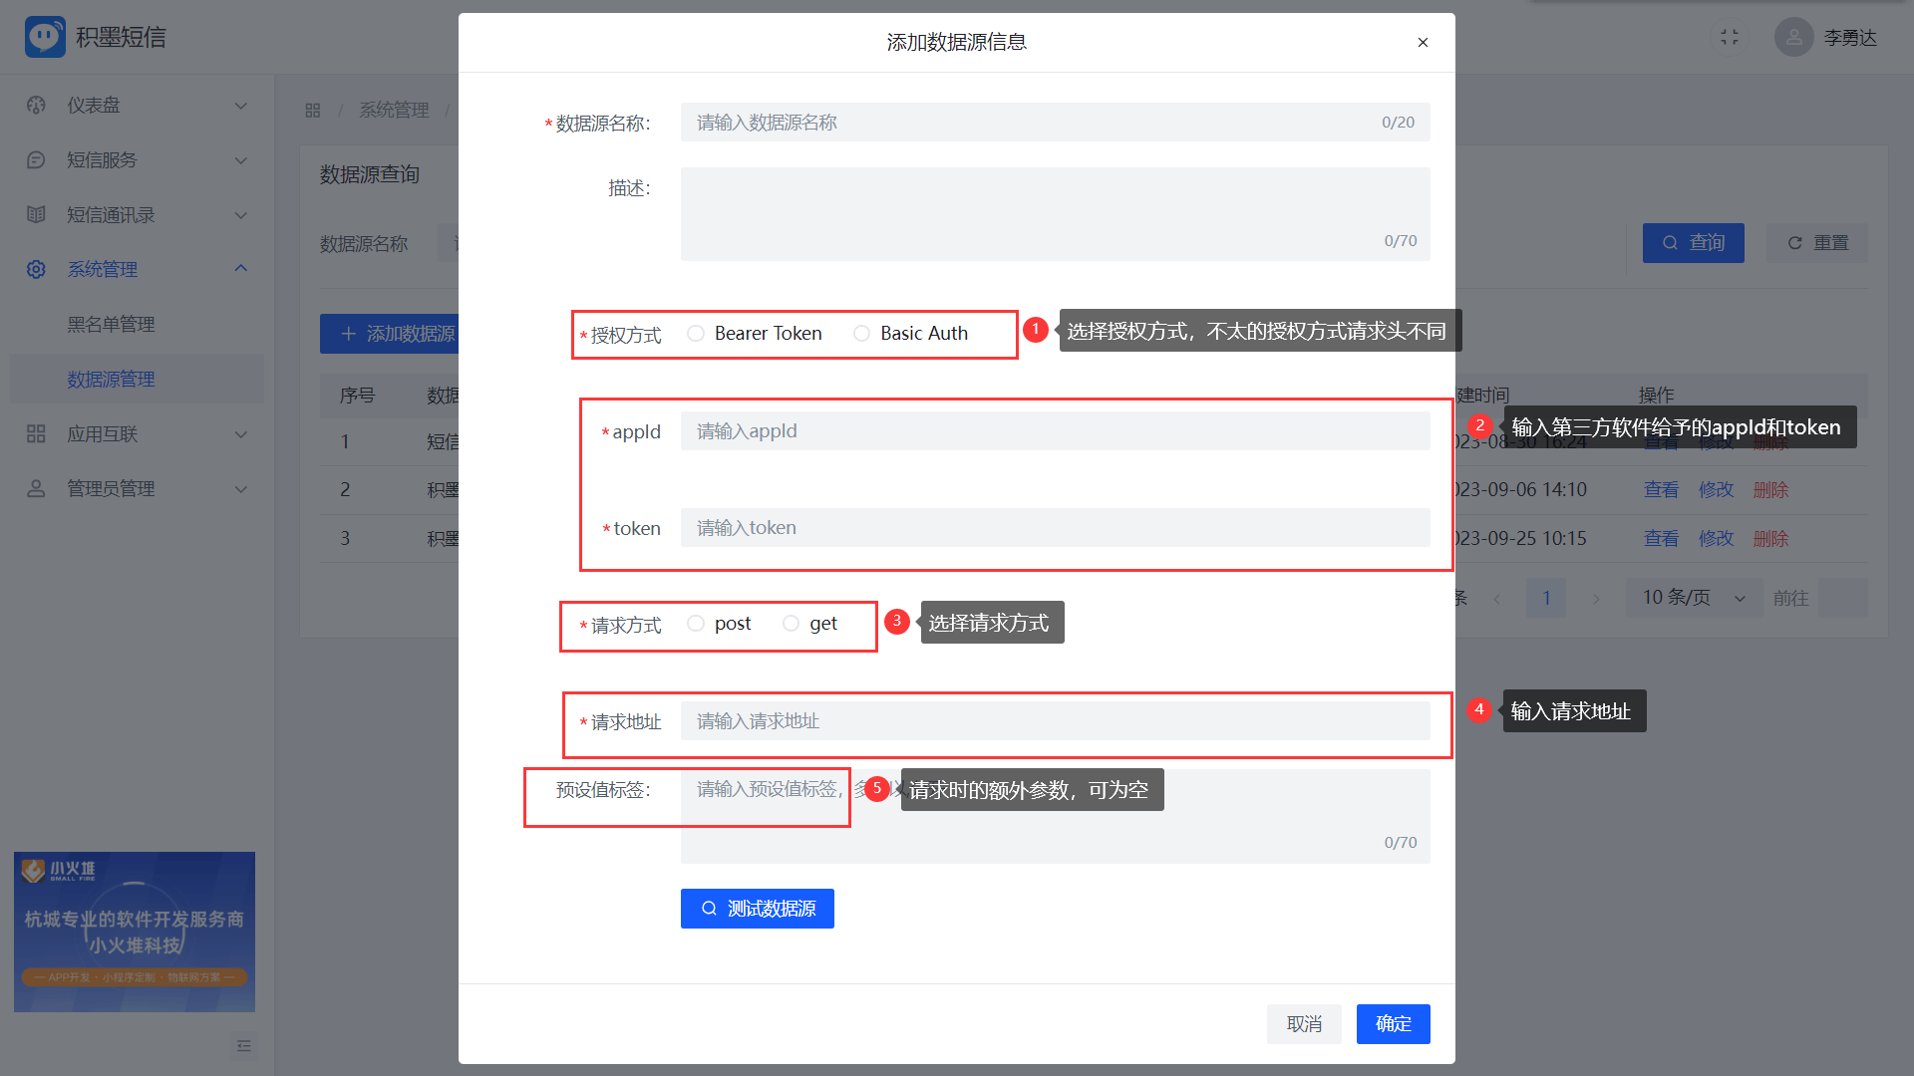Image resolution: width=1914 pixels, height=1076 pixels.
Task: Choose get as the request method
Action: [x=791, y=624]
